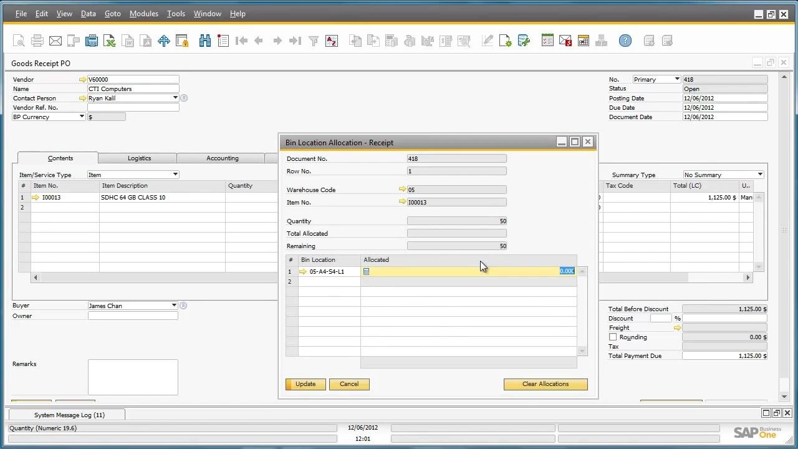Click the Data menu
Image resolution: width=798 pixels, height=449 pixels.
[89, 14]
